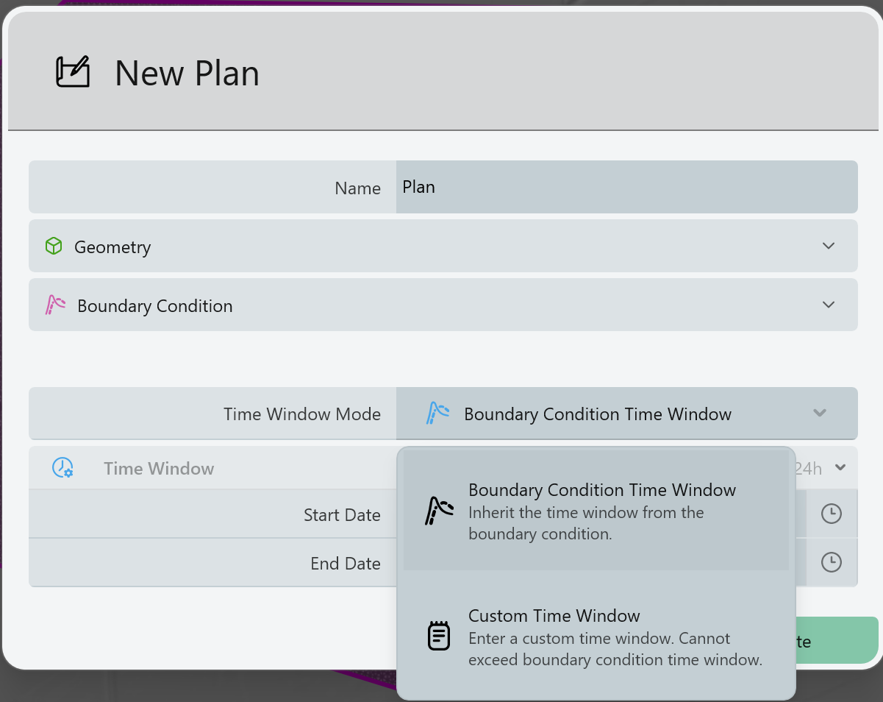The image size is (883, 702).
Task: Expand the Boundary Condition section chevron
Action: 829,305
